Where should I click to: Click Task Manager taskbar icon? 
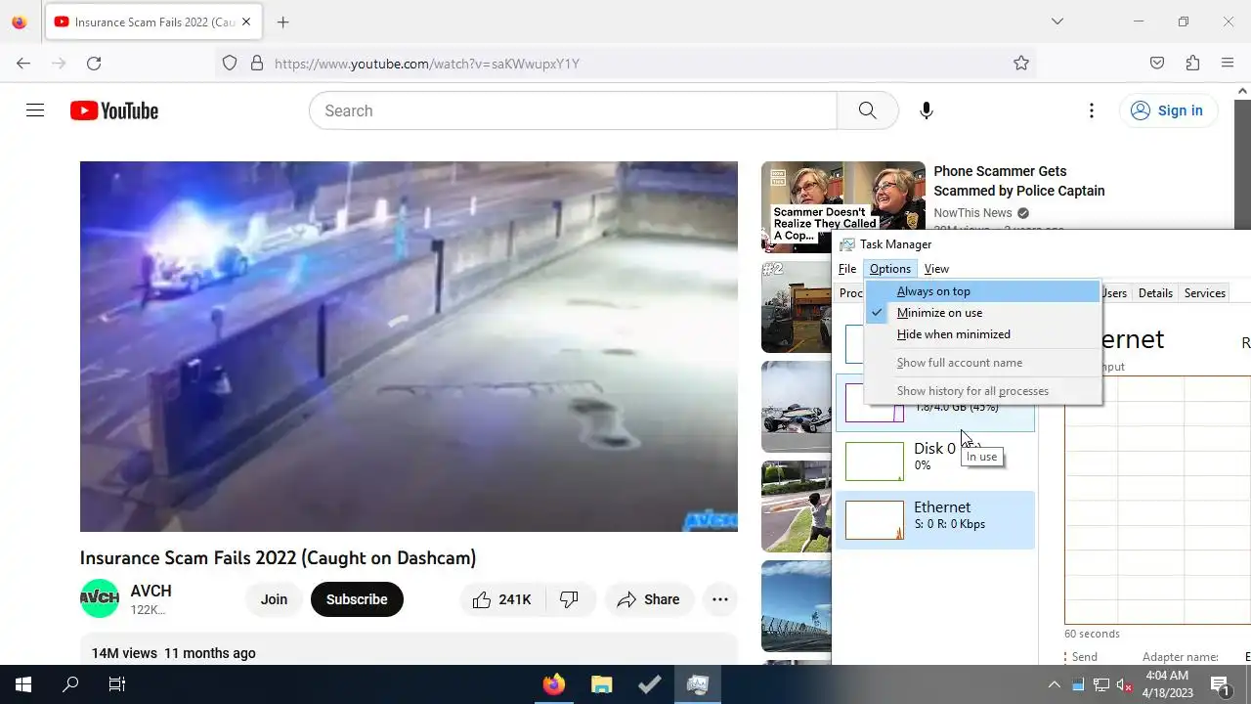click(x=697, y=684)
